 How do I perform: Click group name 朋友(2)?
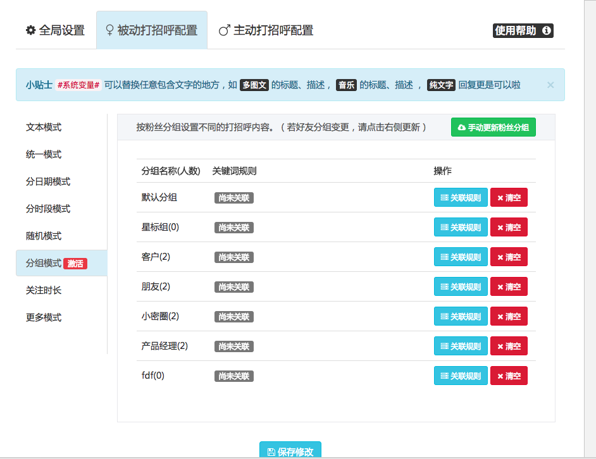156,286
